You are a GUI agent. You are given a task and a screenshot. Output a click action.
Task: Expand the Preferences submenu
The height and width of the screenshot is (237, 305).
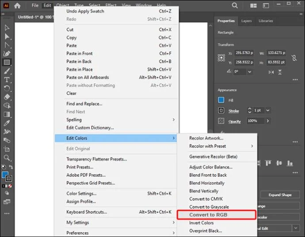[x=174, y=233]
